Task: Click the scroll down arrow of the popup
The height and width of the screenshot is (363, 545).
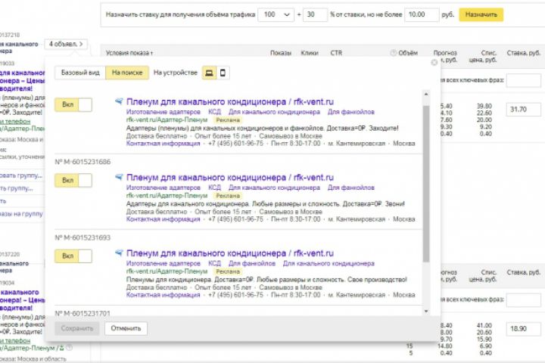Action: (426, 312)
